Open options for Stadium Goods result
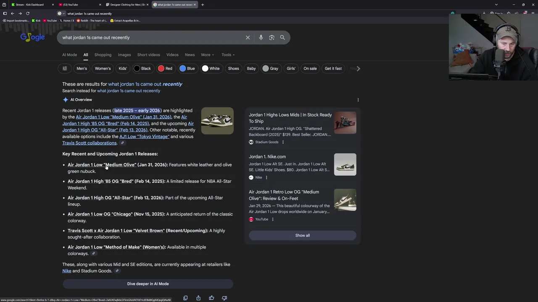This screenshot has width=538, height=302. (283, 142)
